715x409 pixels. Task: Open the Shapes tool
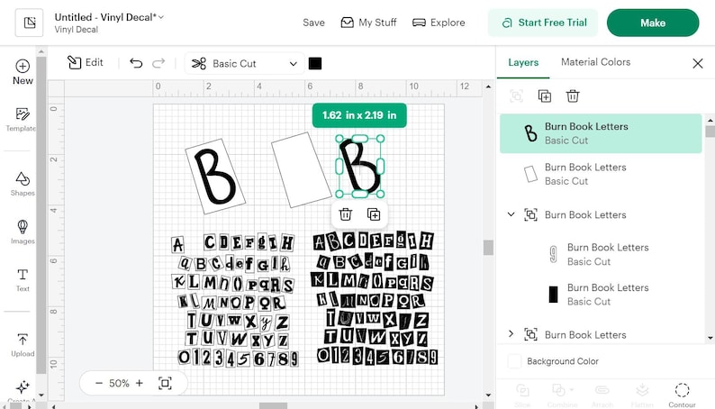[x=23, y=184]
